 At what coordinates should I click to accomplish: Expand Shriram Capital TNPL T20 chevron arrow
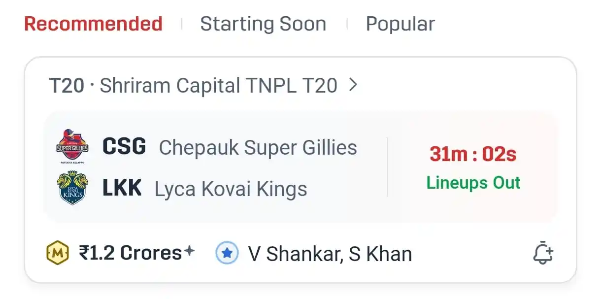click(352, 85)
